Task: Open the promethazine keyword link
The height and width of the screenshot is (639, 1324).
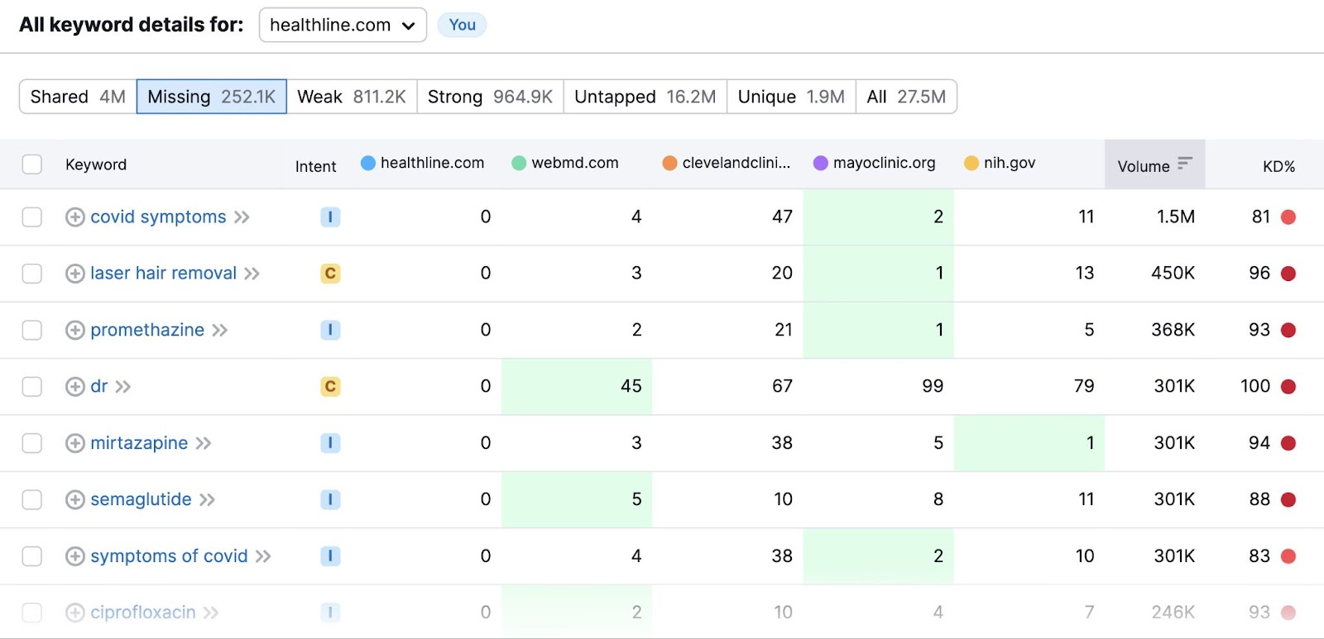Action: (x=147, y=330)
